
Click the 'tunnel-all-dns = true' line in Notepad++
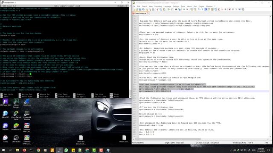pyautogui.click(x=151, y=125)
